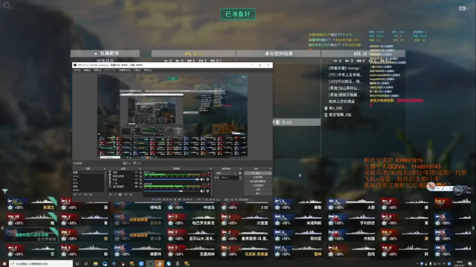Viewport: 476px width, 267px height.
Task: Click 设置 settings button in OBS controls
Action: point(257,190)
